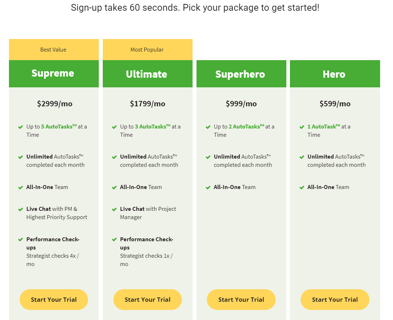Start Your Trial for the Superhero plan
Image resolution: width=393 pixels, height=320 pixels.
pyautogui.click(x=241, y=300)
